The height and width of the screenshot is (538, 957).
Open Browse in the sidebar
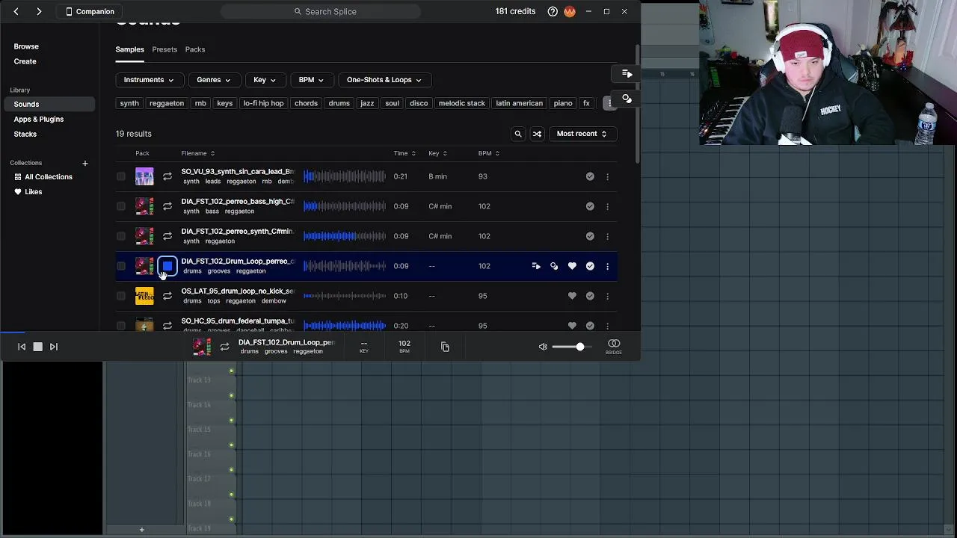click(x=26, y=46)
